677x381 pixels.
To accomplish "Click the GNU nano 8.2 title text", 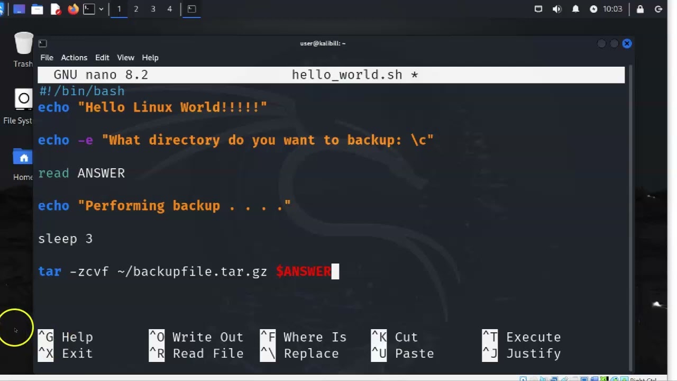I will tap(100, 75).
